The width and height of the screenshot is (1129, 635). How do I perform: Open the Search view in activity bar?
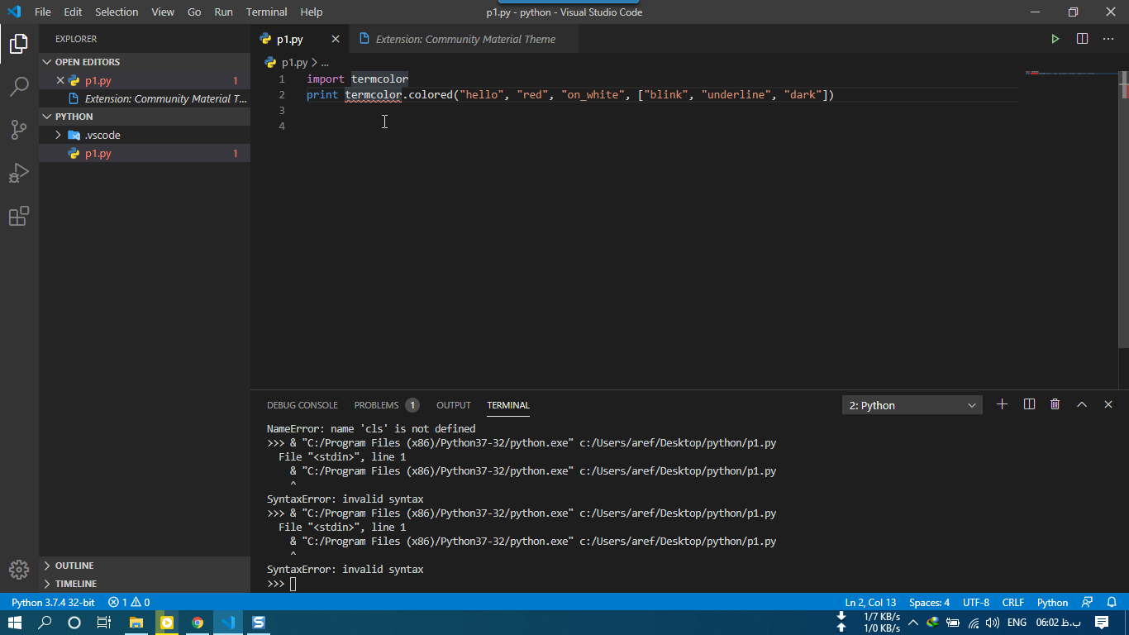19,86
